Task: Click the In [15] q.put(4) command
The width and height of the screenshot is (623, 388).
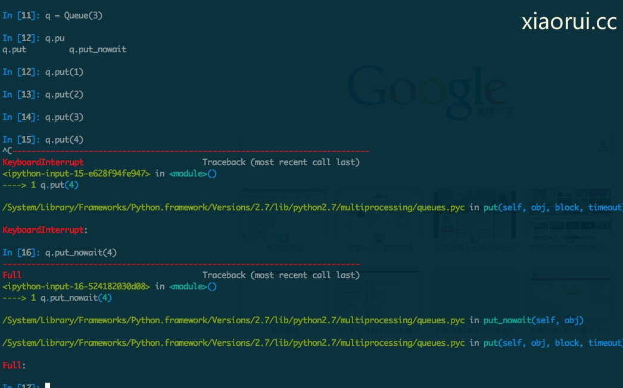Action: coord(43,140)
